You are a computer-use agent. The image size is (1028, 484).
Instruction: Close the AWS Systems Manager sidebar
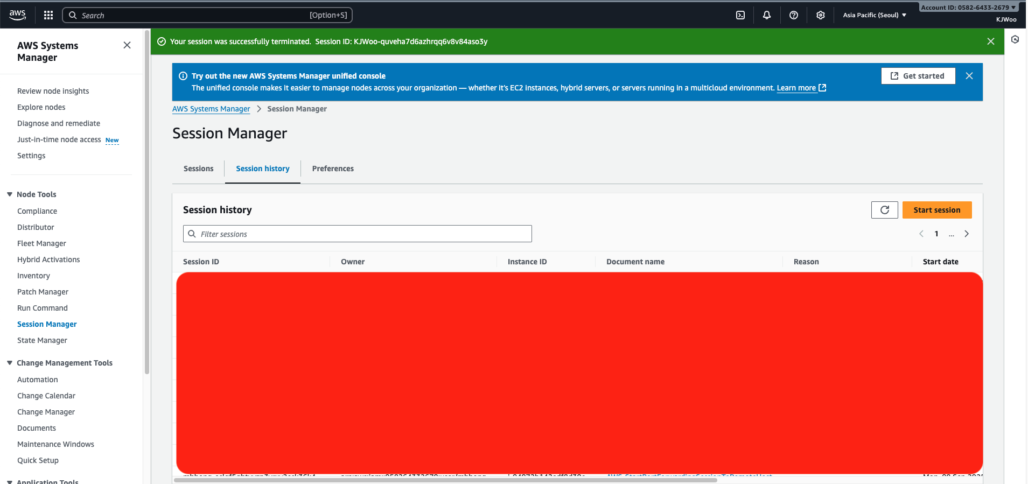tap(127, 45)
